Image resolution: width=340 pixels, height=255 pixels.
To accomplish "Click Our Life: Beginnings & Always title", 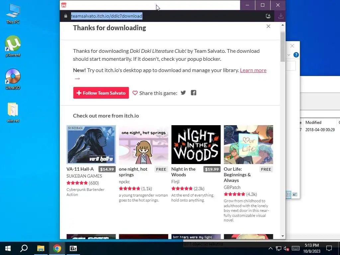I will click(x=237, y=175).
